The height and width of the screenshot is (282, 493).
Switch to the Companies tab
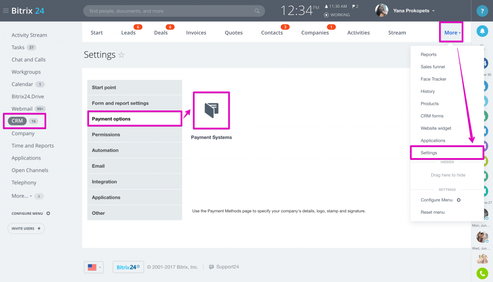coord(315,33)
